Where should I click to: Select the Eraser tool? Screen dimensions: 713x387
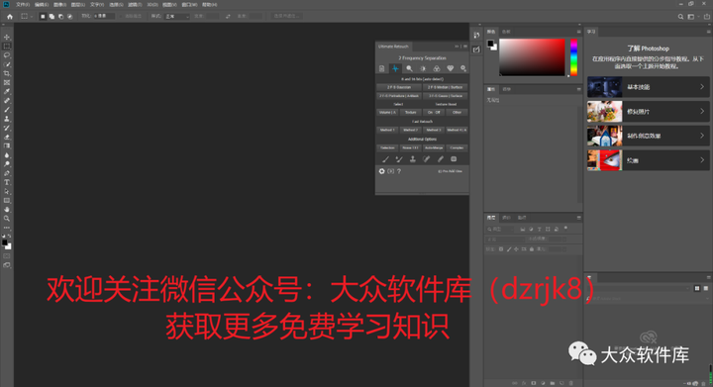(x=7, y=138)
